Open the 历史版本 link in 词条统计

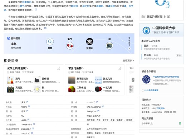tap(161, 108)
